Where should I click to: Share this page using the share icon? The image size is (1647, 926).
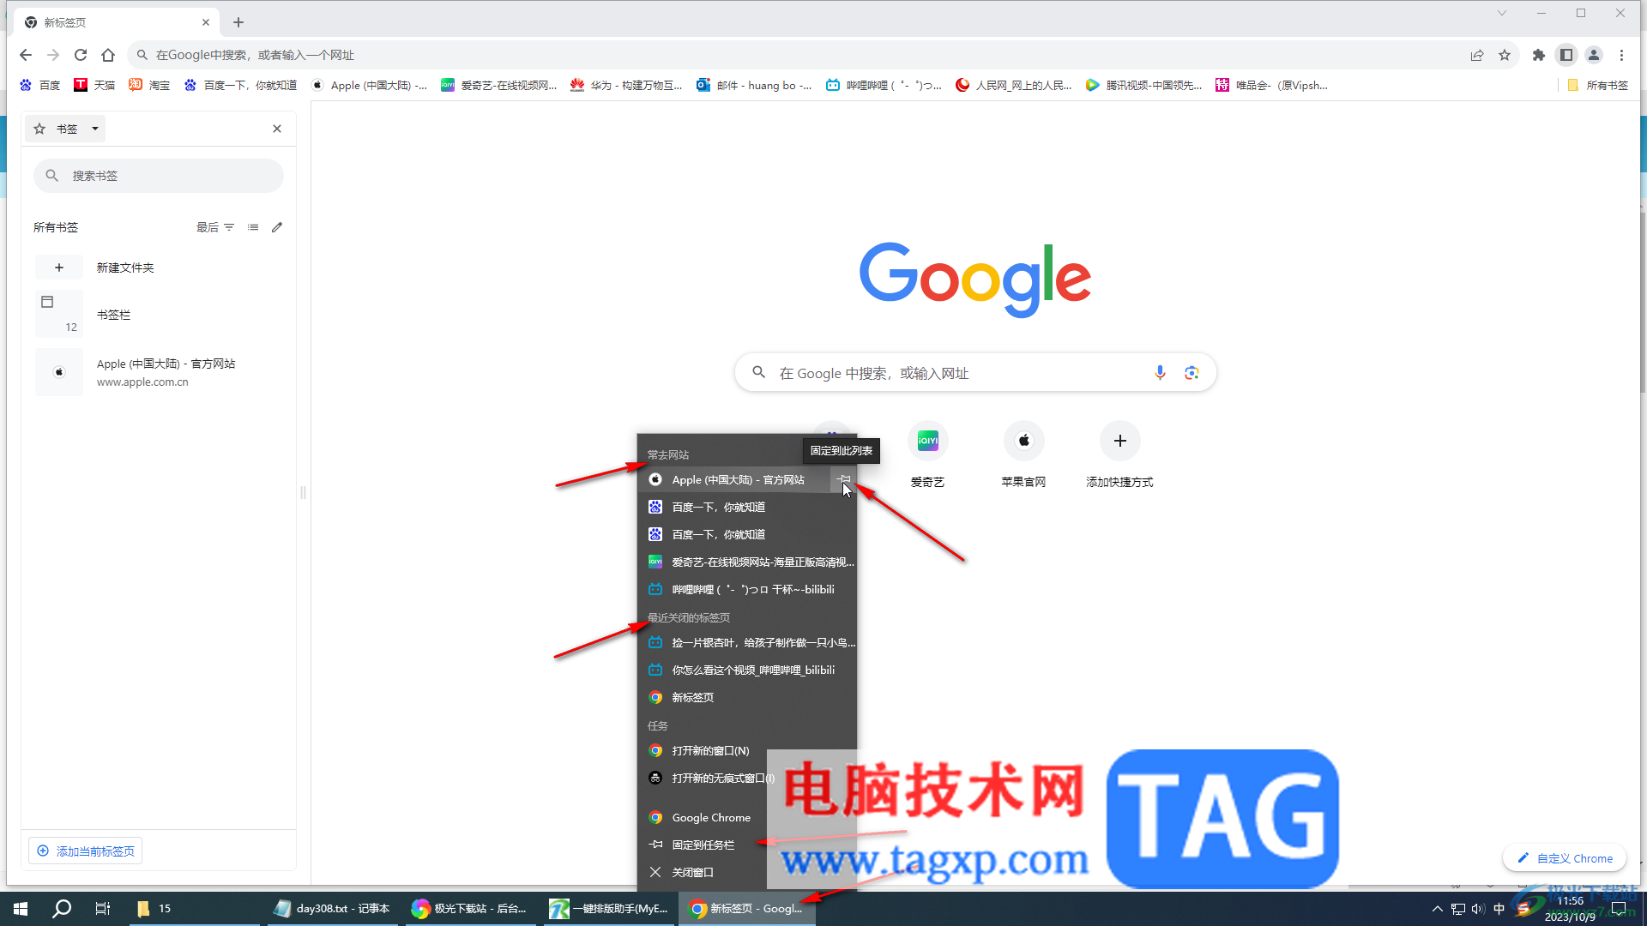point(1477,55)
